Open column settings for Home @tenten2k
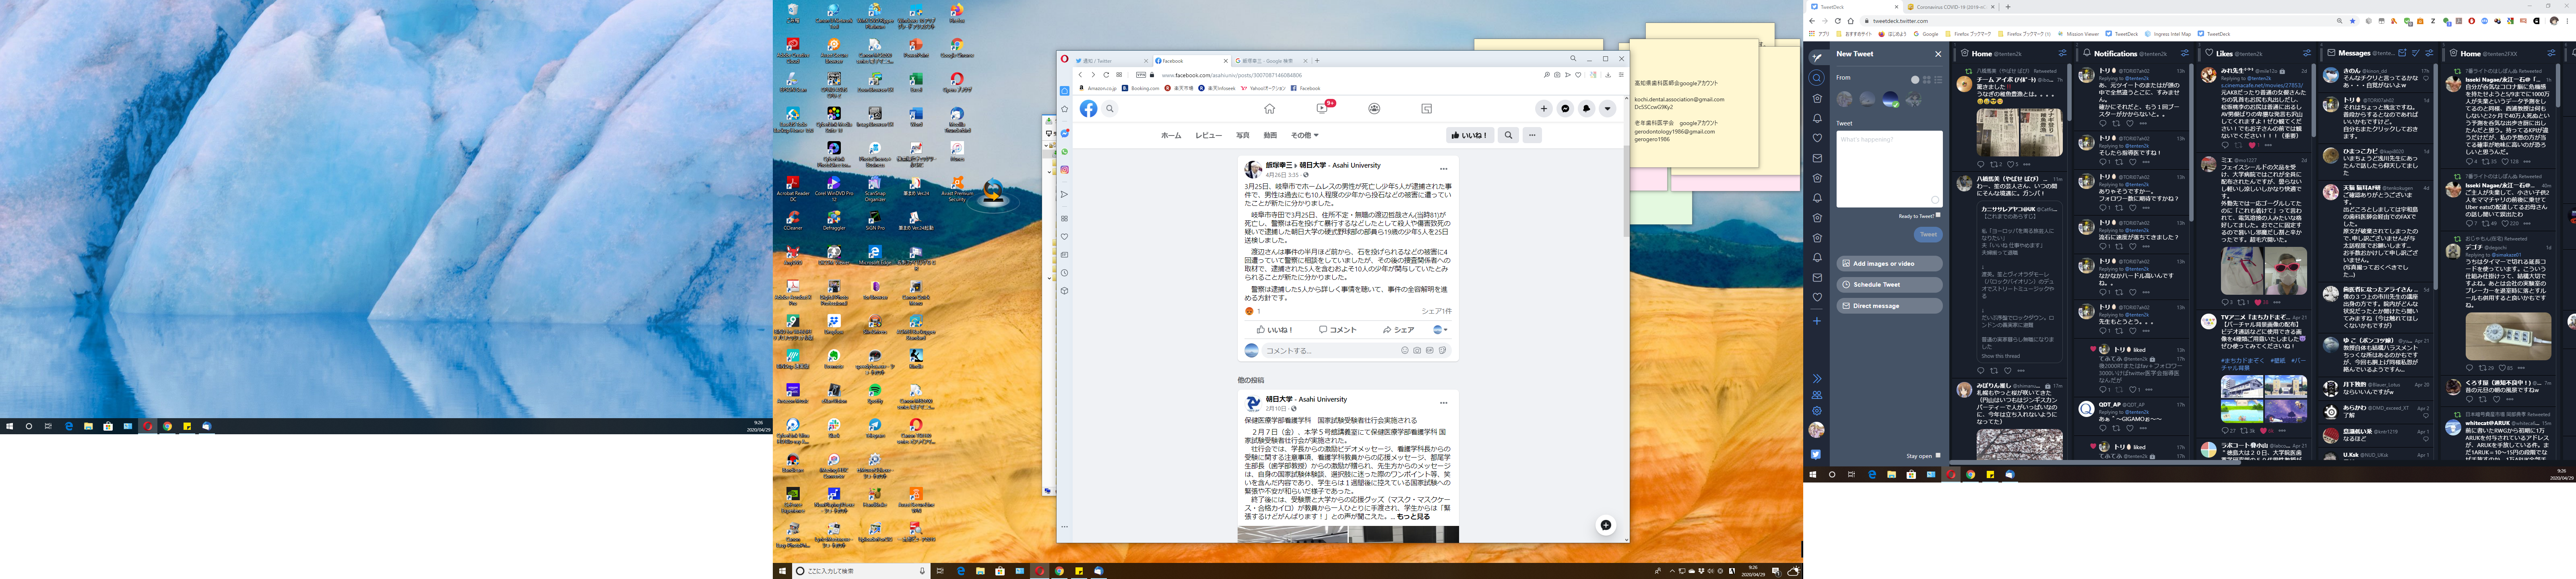2576x579 pixels. coord(2062,54)
